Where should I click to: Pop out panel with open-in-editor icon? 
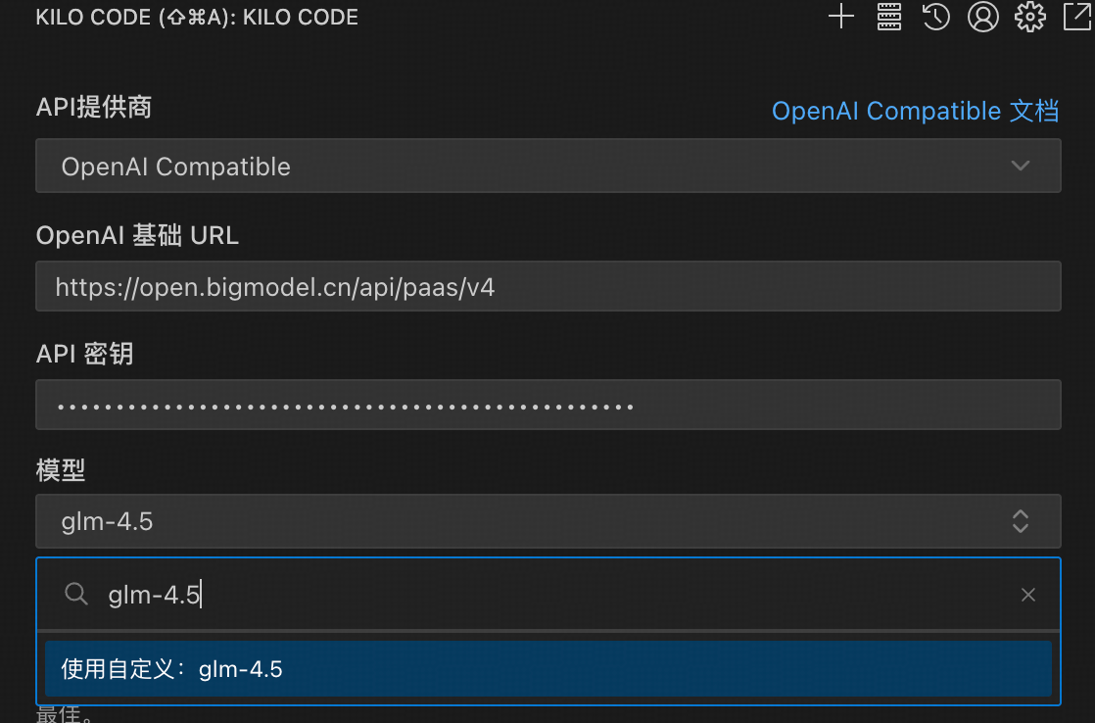pos(1077,16)
